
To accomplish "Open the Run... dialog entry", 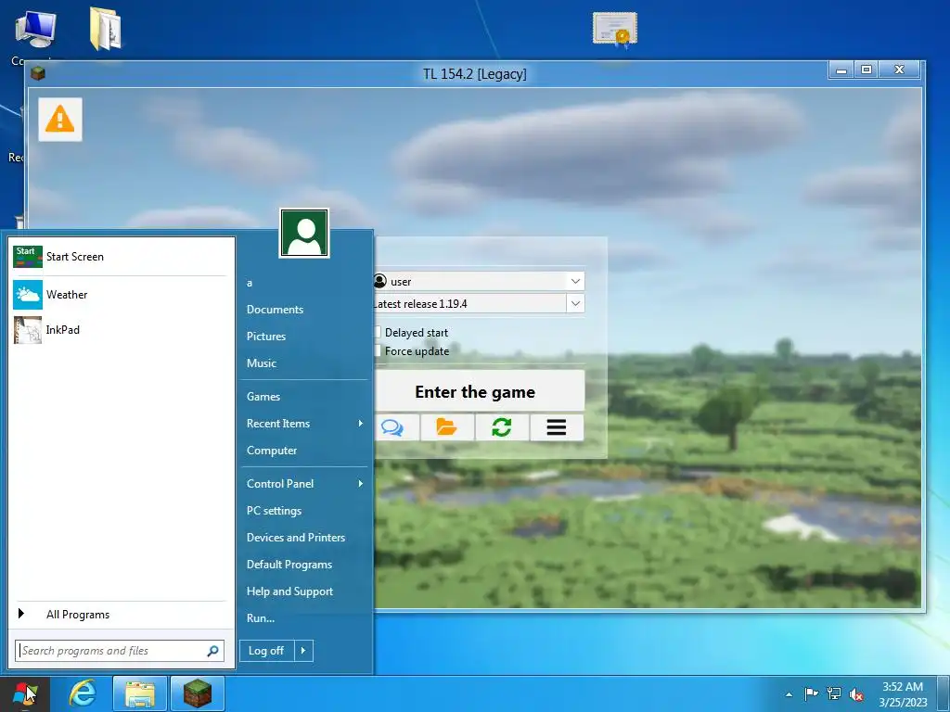I will pyautogui.click(x=261, y=618).
